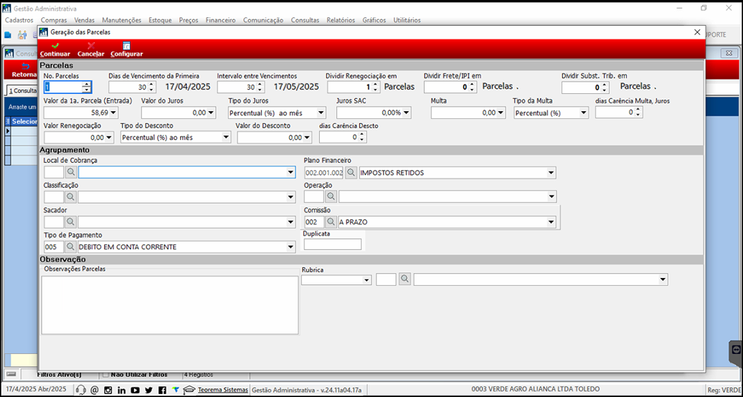Screen dimensions: 743x397
Task: Open Configurar settings icon
Action: [x=126, y=46]
